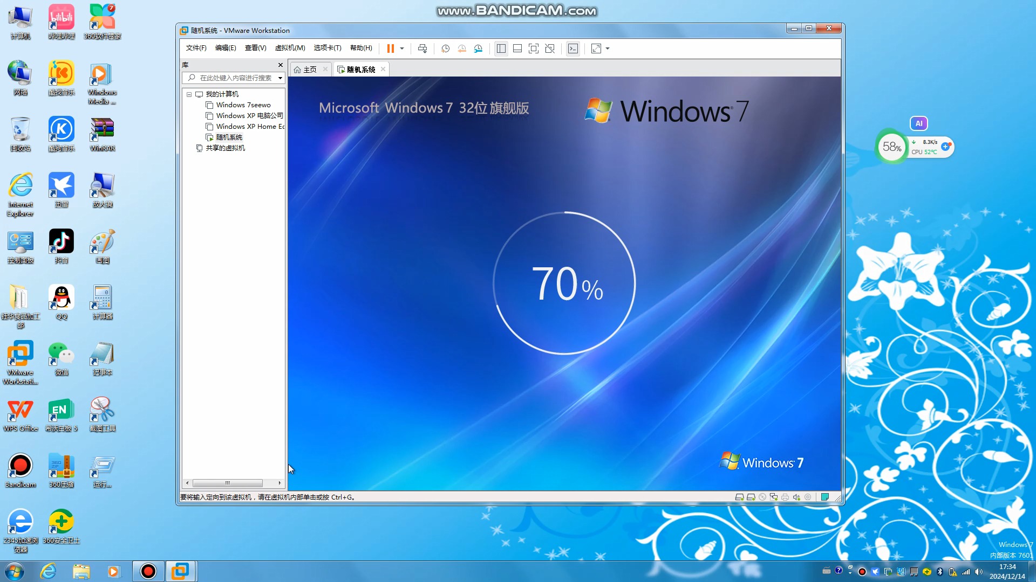Open the library search filter dropdown
This screenshot has height=582, width=1036.
click(x=280, y=78)
